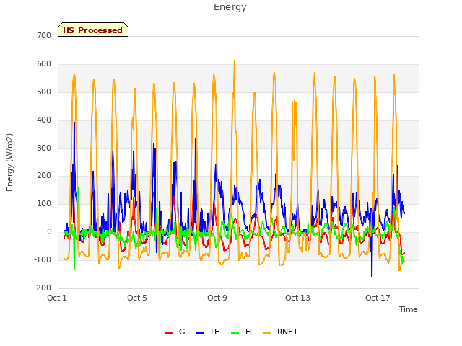Toggle the RNET series legend label
462x346 pixels.
[287, 332]
